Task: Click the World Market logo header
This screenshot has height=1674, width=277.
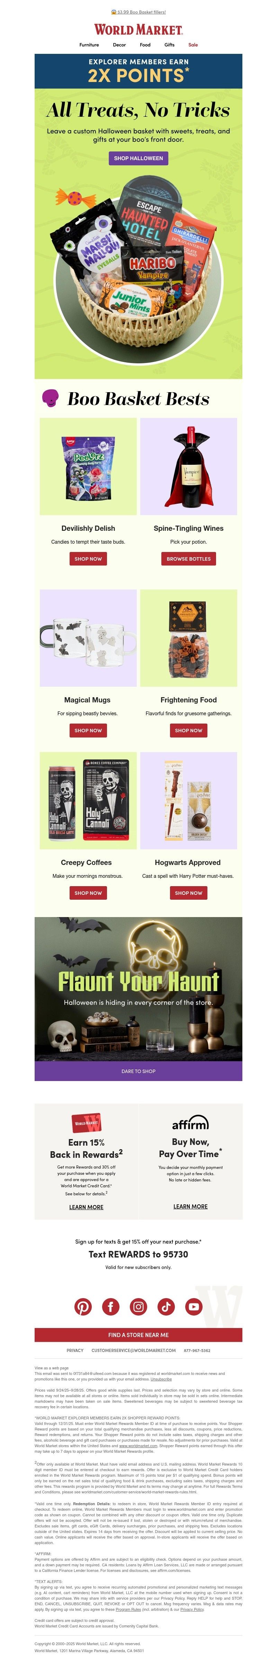Action: pyautogui.click(x=138, y=29)
